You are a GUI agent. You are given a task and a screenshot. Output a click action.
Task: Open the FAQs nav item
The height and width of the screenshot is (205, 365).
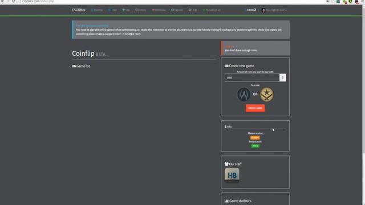click(x=193, y=10)
